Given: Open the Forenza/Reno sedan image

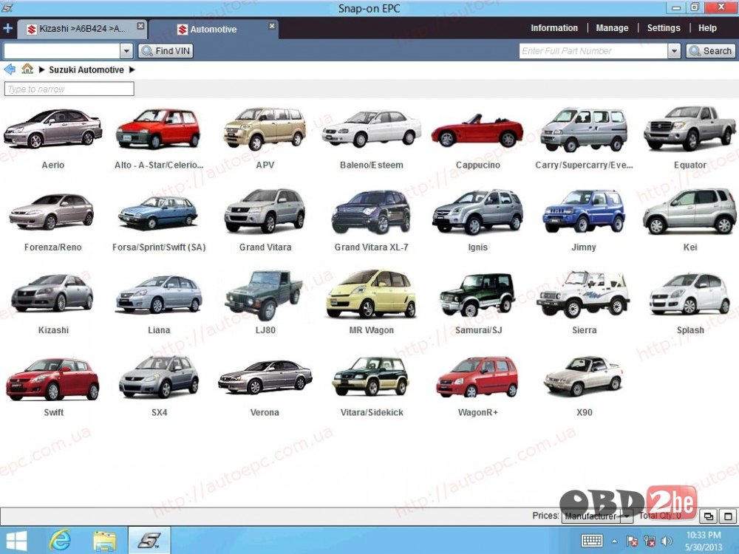Looking at the screenshot, I should pos(52,211).
